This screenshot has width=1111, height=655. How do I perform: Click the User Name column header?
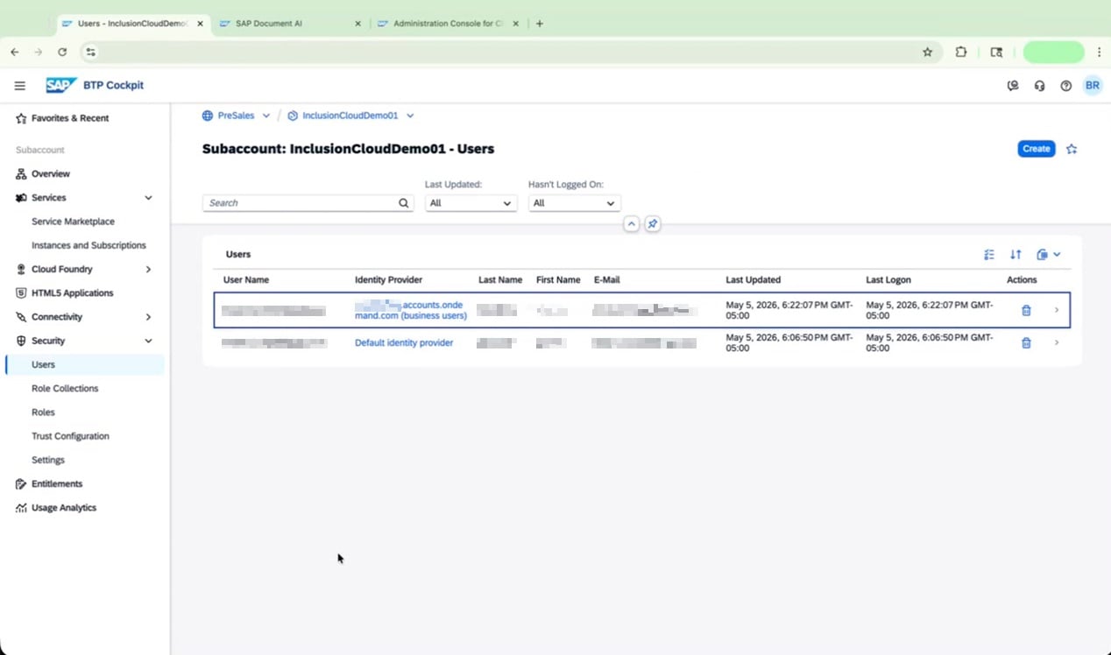(246, 280)
